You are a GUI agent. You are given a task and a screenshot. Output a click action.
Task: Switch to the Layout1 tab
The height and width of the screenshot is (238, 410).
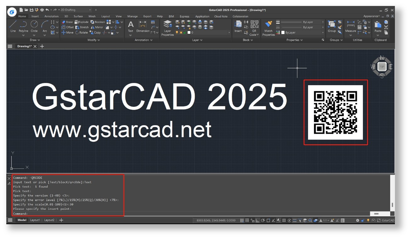(35, 220)
